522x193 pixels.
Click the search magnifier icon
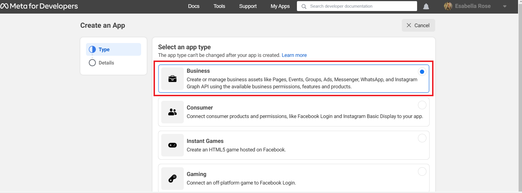[304, 6]
